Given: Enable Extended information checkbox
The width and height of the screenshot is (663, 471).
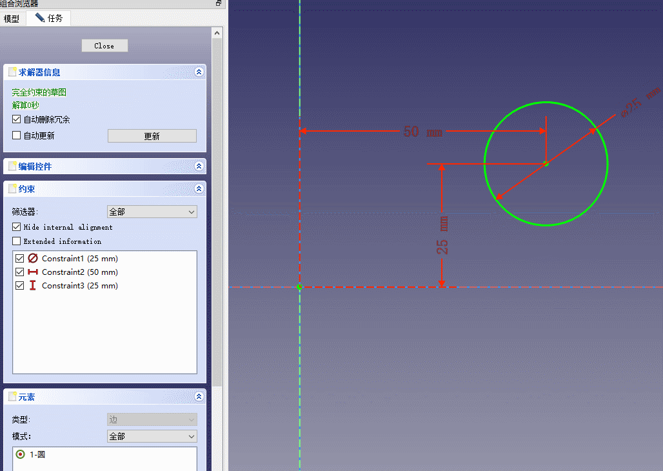Looking at the screenshot, I should [17, 241].
